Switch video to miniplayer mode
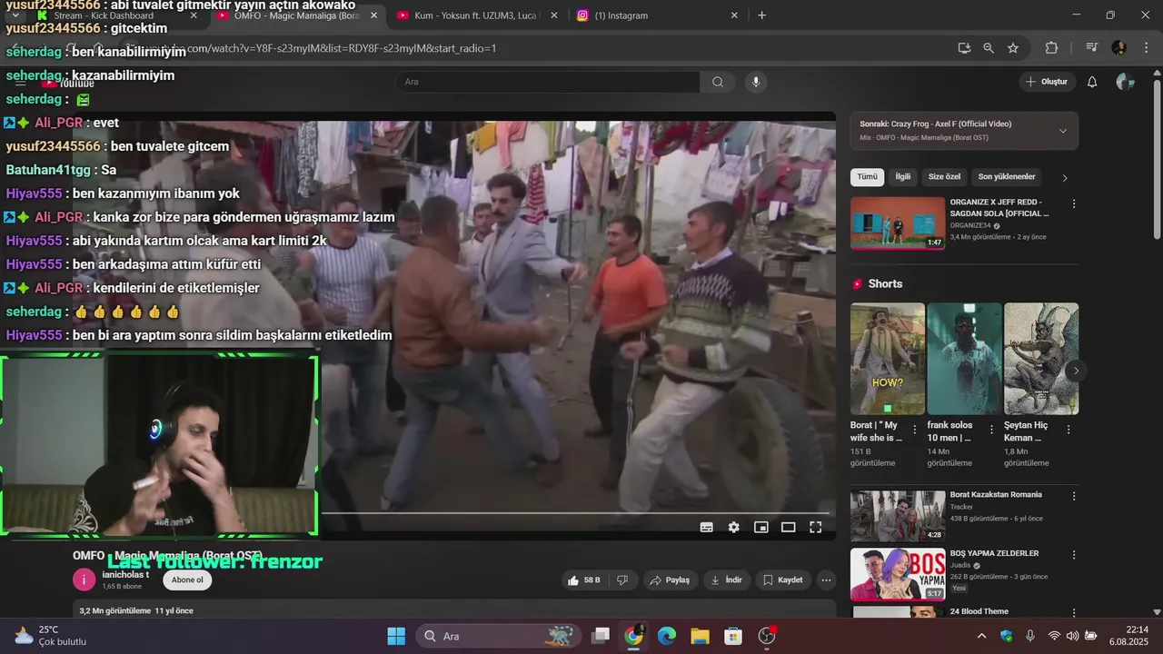Image resolution: width=1163 pixels, height=654 pixels. [x=761, y=527]
